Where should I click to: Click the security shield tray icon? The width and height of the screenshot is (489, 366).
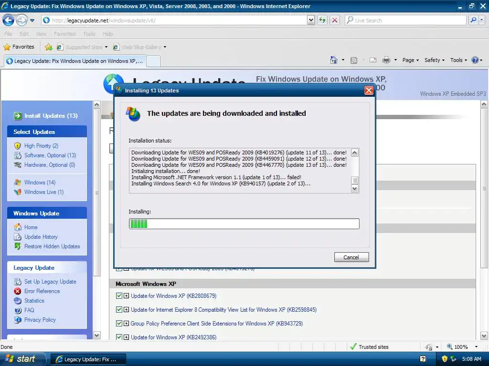(x=445, y=359)
